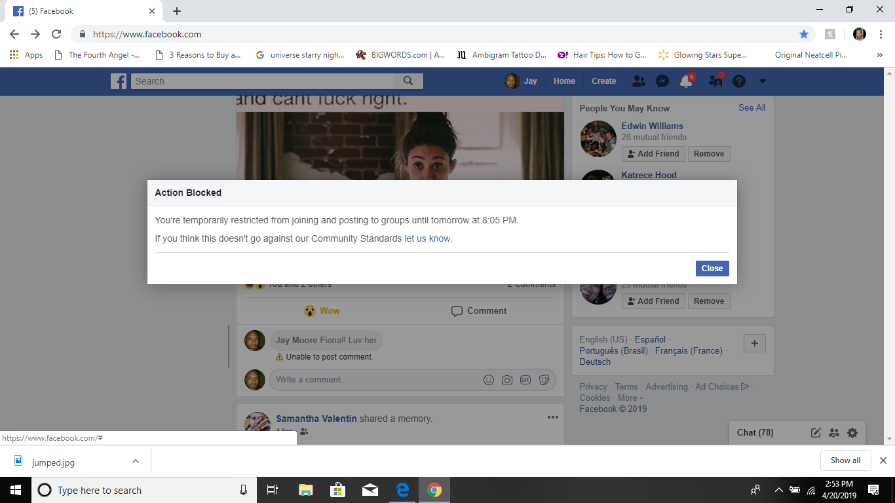Open jumped.jpg download options arrow
The width and height of the screenshot is (895, 503).
pyautogui.click(x=136, y=461)
